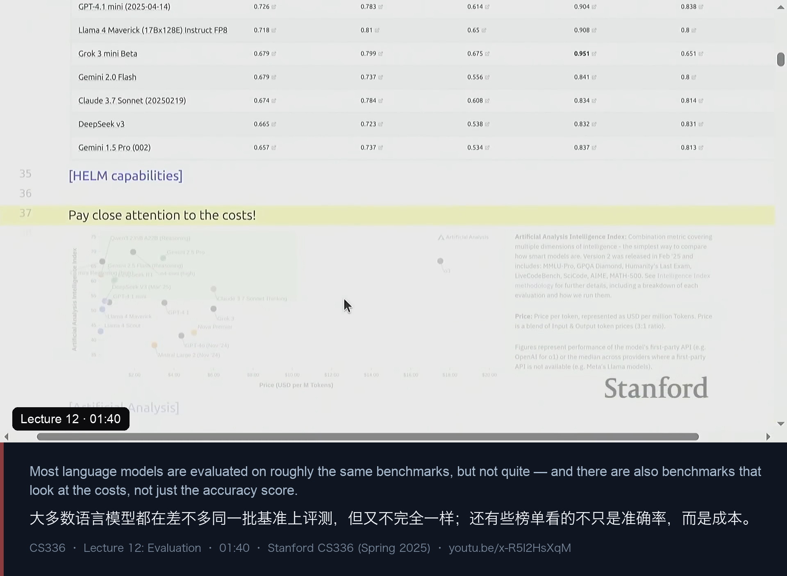Click value 0.832 in DeepSeek v3 row
This screenshot has height=576, width=787.
(x=582, y=124)
